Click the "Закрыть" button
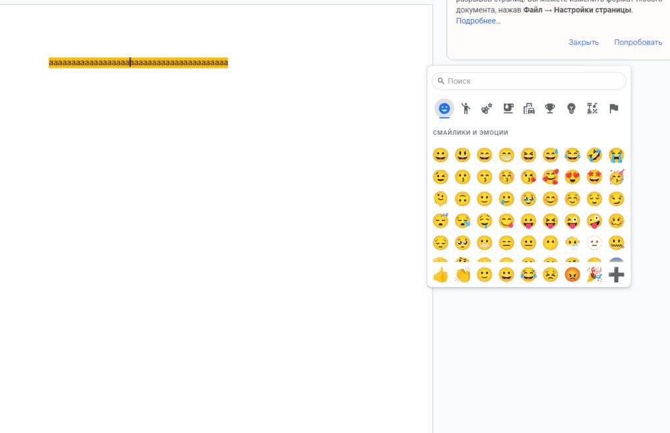The height and width of the screenshot is (433, 670). 584,42
